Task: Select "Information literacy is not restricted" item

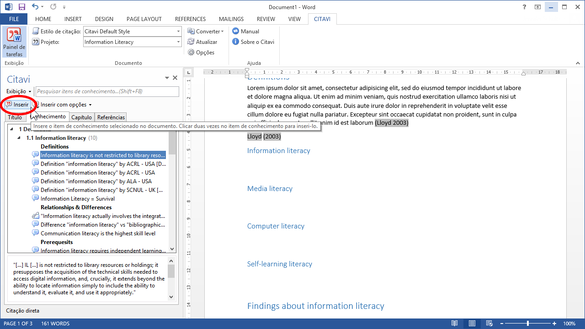Action: pos(103,155)
